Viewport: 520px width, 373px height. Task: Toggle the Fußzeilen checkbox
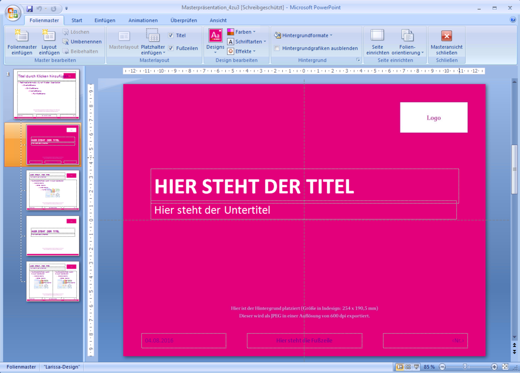click(x=171, y=48)
